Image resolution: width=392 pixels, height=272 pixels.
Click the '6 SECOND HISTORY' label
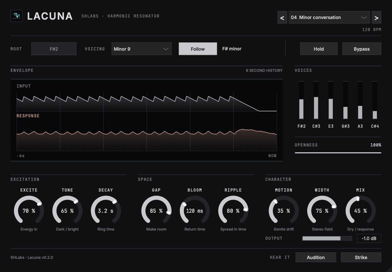point(264,71)
